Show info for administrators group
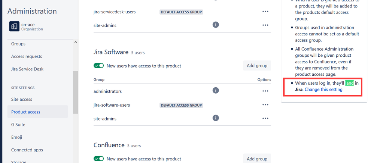Screen dimensions: 374x163 tap(216, 91)
